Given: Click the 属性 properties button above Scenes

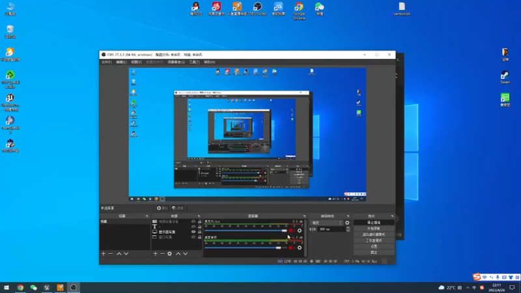Looking at the screenshot, I should pos(162,208).
